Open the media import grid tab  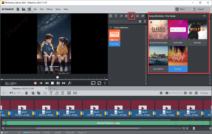tap(111, 16)
